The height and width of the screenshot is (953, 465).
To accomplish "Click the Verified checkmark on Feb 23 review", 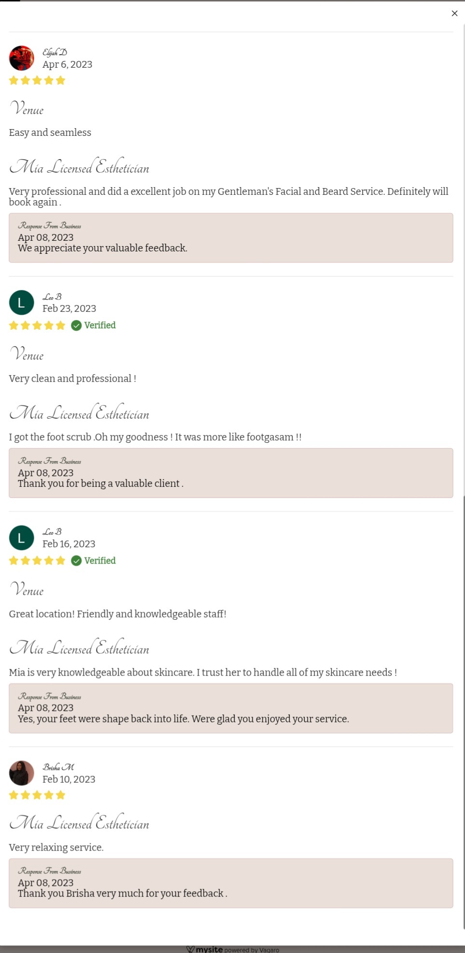I will (76, 325).
